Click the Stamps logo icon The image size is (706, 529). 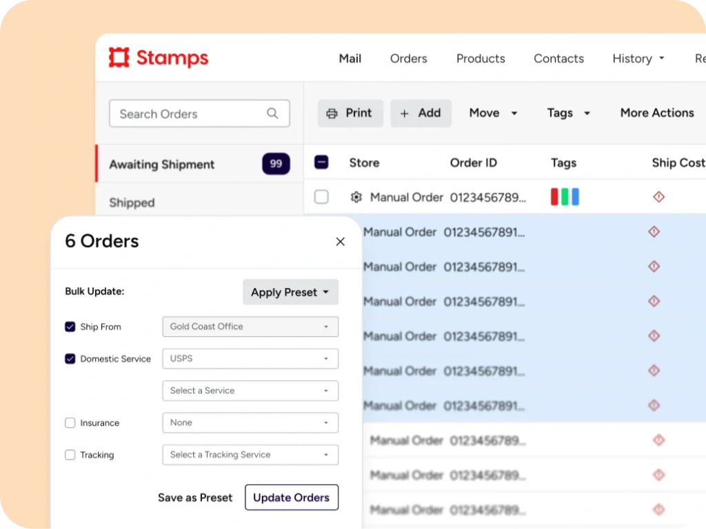click(x=119, y=58)
